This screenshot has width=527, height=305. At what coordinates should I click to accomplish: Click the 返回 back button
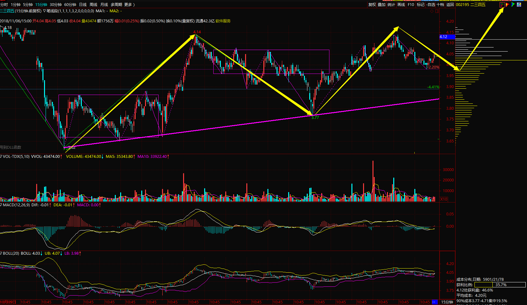point(450,5)
